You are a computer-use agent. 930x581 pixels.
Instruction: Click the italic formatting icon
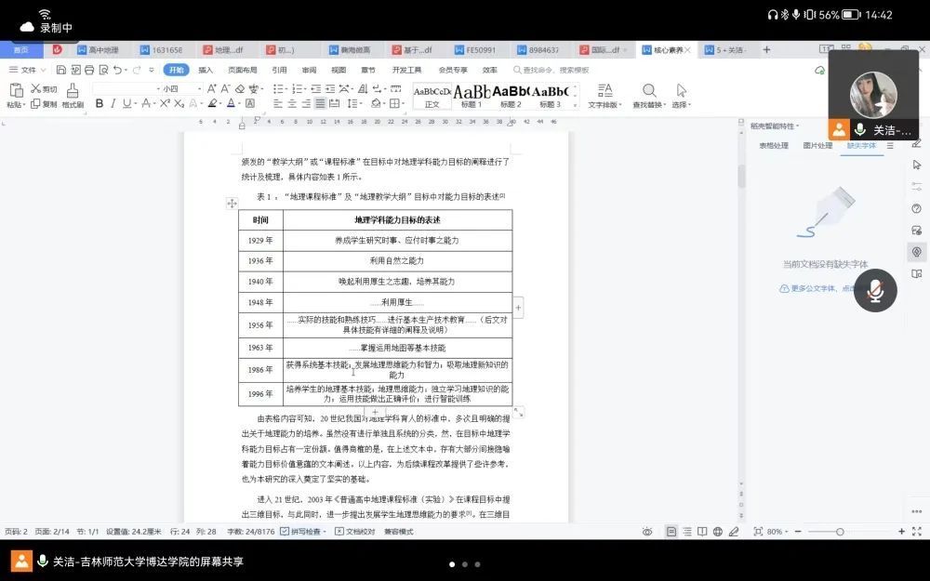point(113,103)
